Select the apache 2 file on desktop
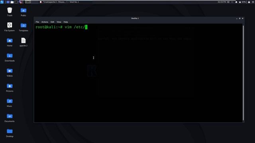The image size is (255, 143). click(x=24, y=42)
